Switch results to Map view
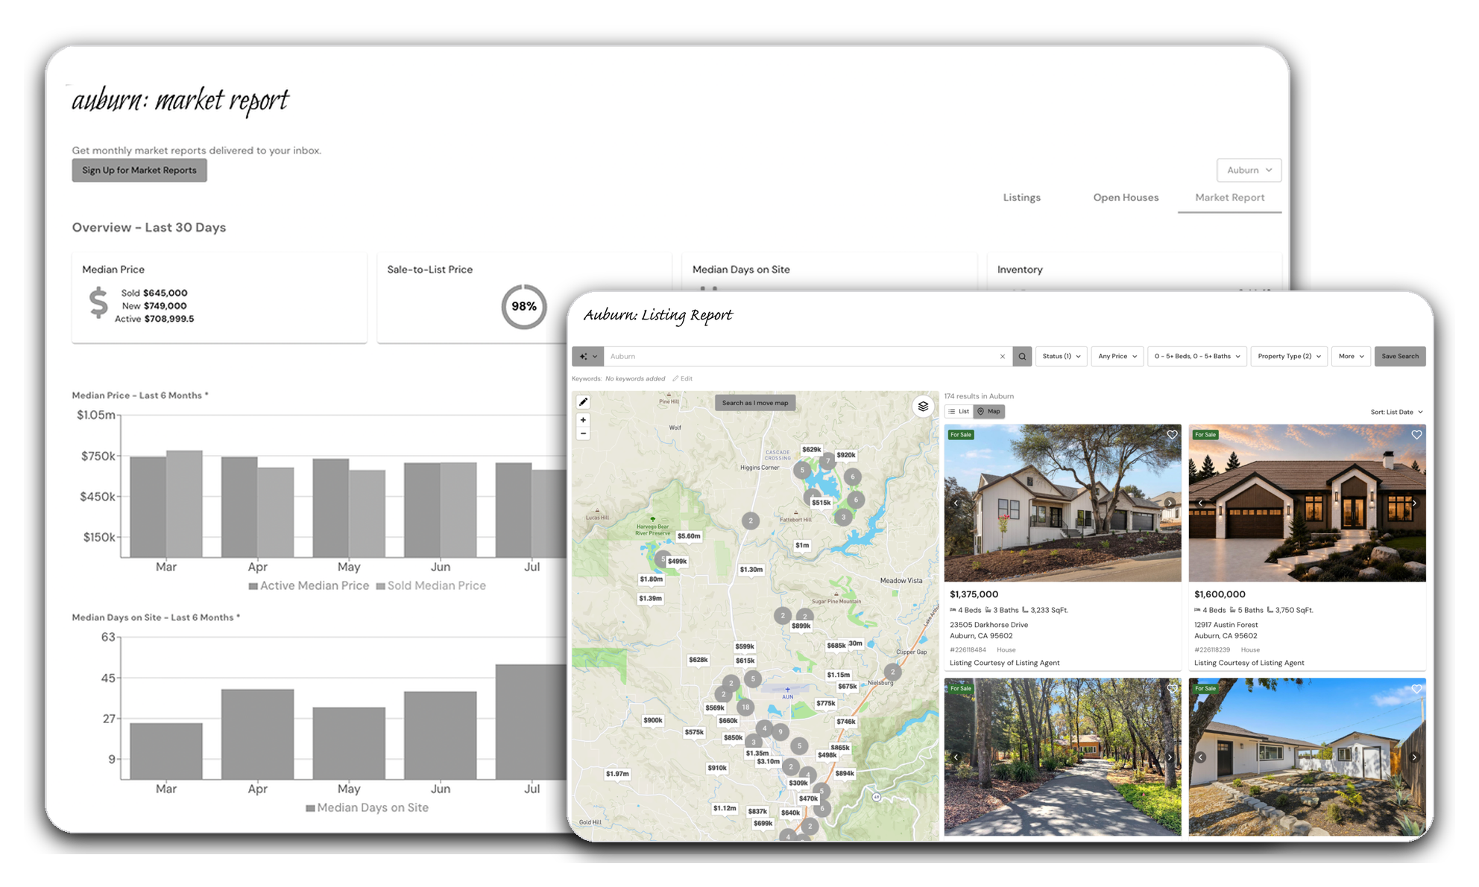The width and height of the screenshot is (1479, 887). (988, 411)
